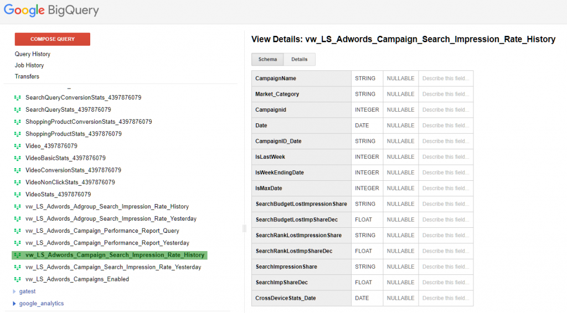
Task: Click description field for SearchBudgetLostImpressionShare
Action: (x=446, y=204)
